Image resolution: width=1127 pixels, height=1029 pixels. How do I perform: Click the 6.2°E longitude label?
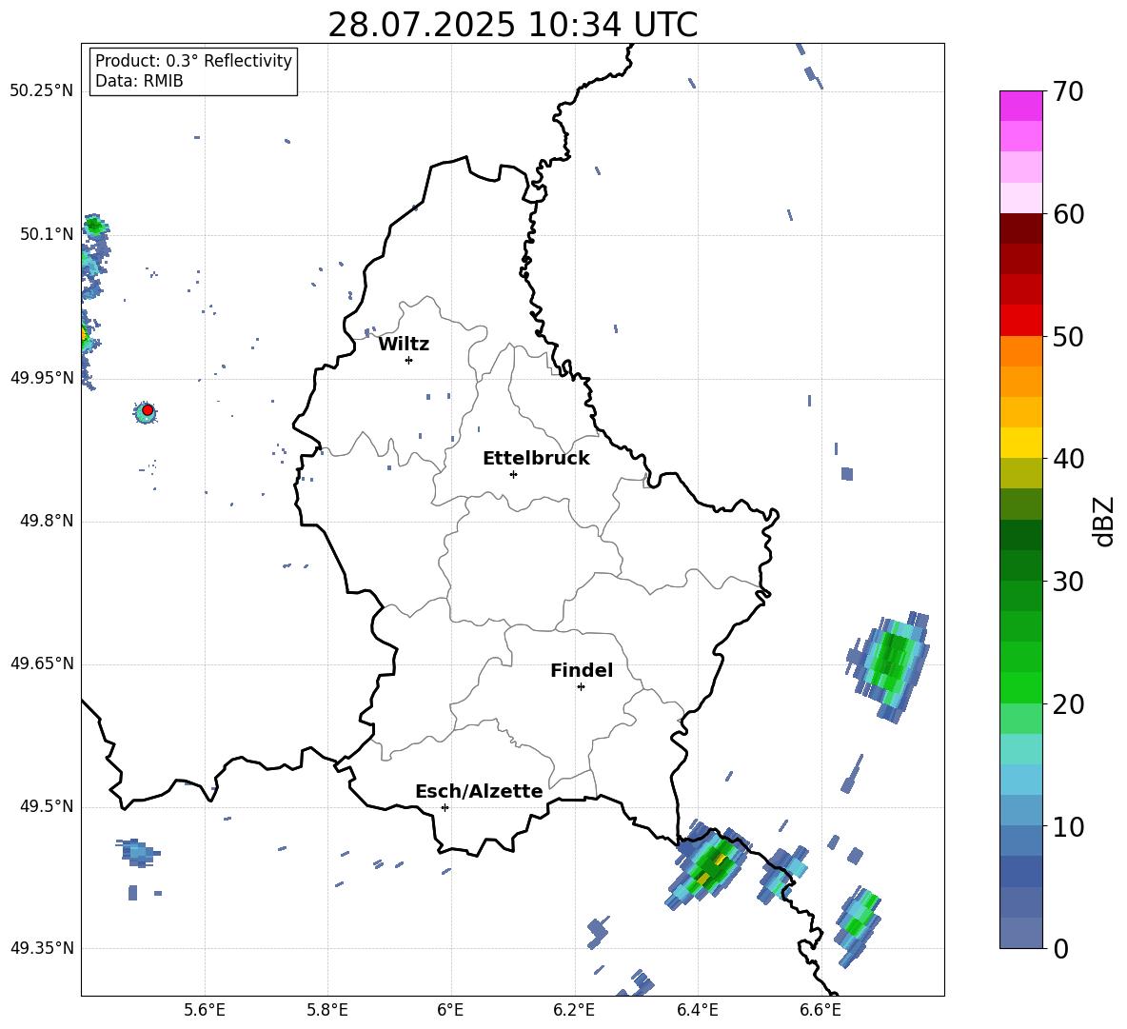574,1010
